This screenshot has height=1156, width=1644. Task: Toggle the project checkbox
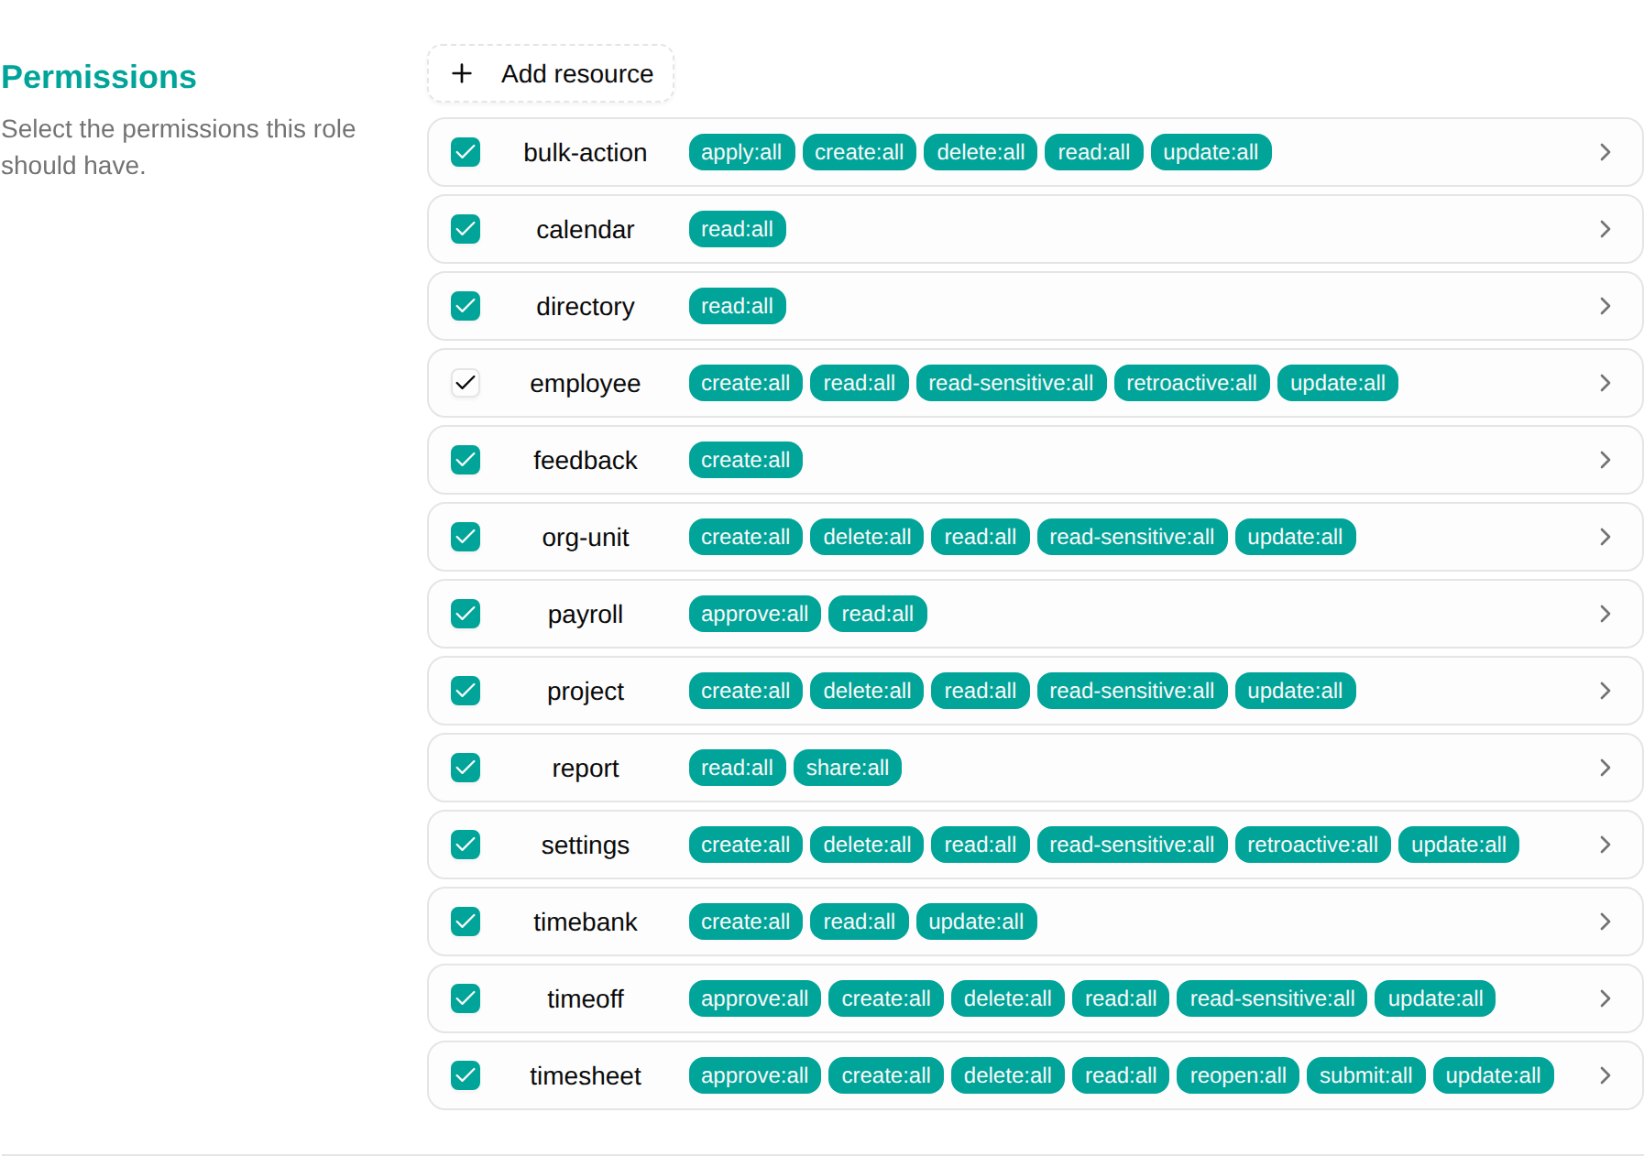click(x=466, y=691)
